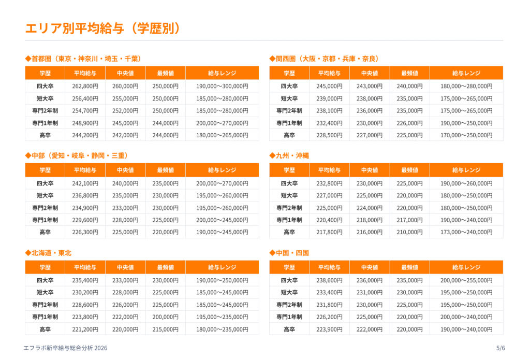
Task: Click footer text エフラボ新卒給与総合分析 2026
Action: (66, 348)
